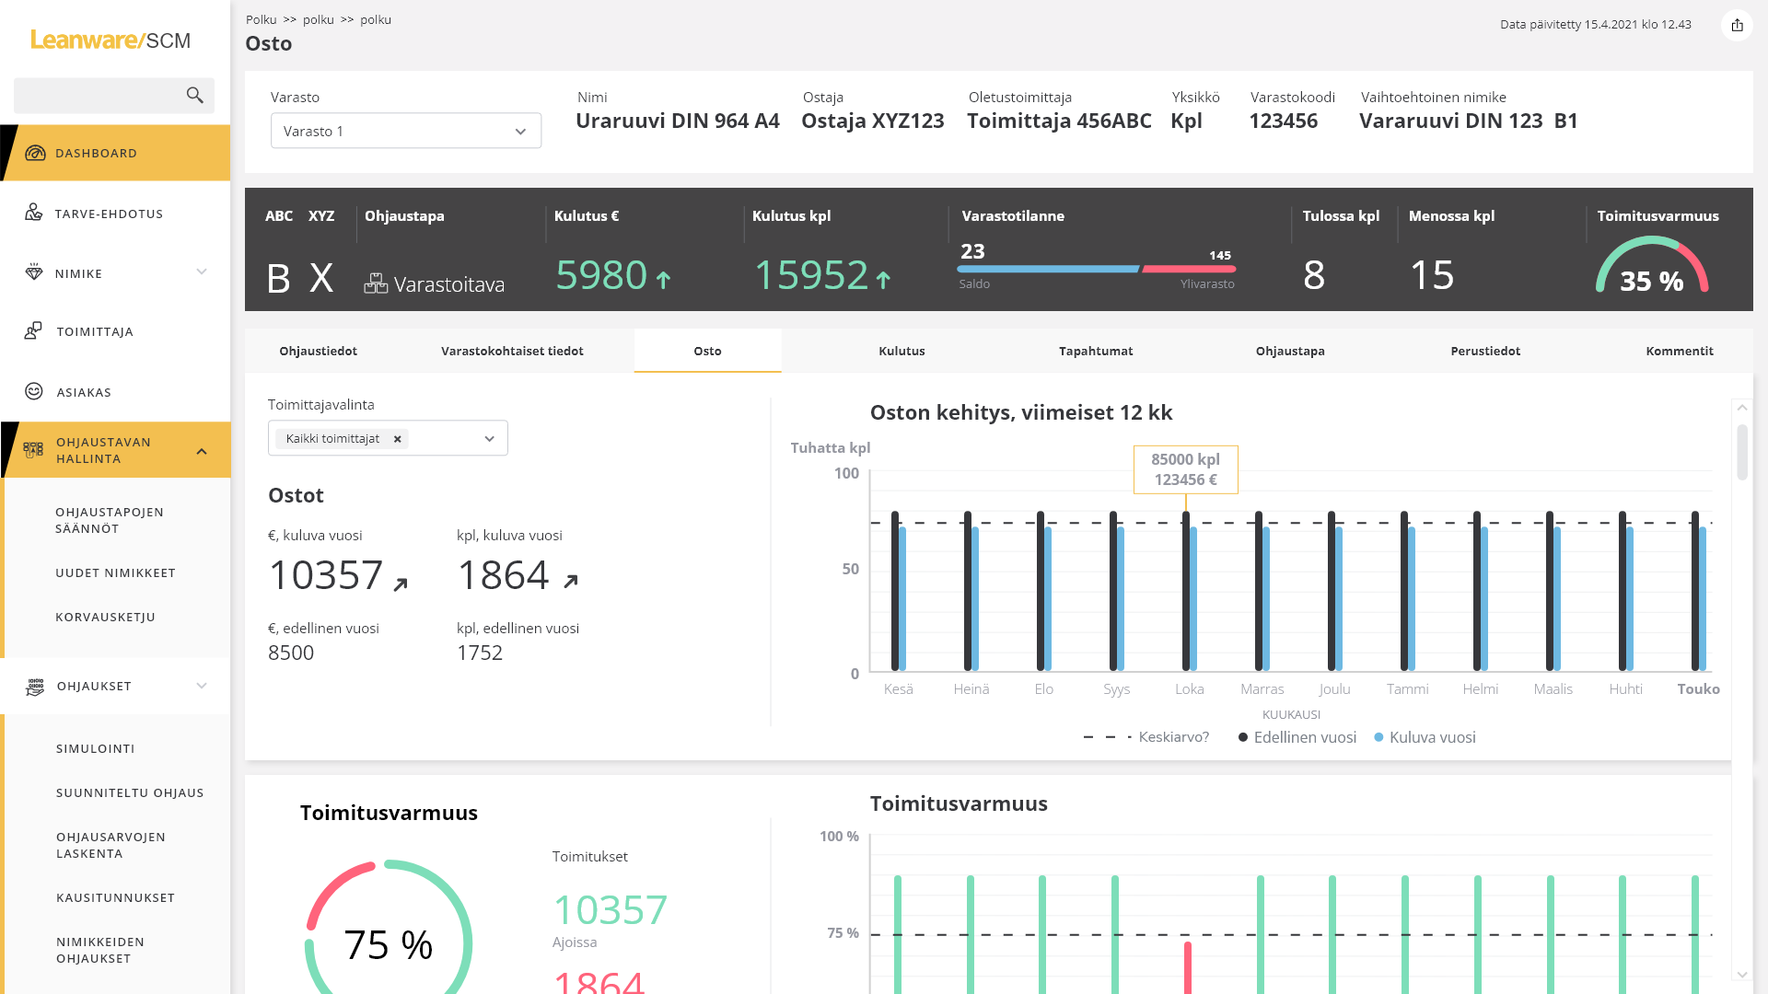Click the Ohjaukset hand icon

coord(35,686)
